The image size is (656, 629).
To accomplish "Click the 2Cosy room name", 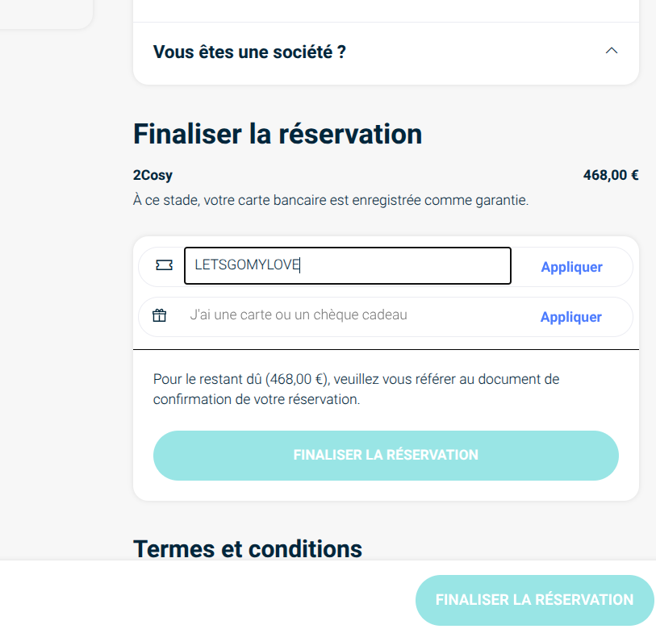I will click(x=153, y=175).
